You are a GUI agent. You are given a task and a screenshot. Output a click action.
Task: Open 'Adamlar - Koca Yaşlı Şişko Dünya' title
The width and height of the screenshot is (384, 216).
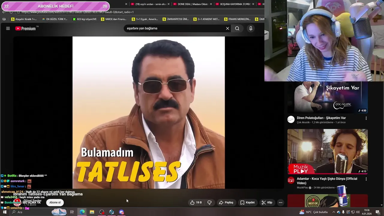click(x=327, y=181)
